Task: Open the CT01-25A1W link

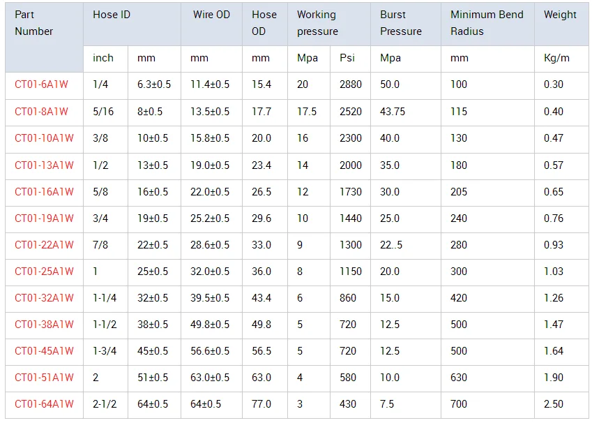Action: point(44,272)
